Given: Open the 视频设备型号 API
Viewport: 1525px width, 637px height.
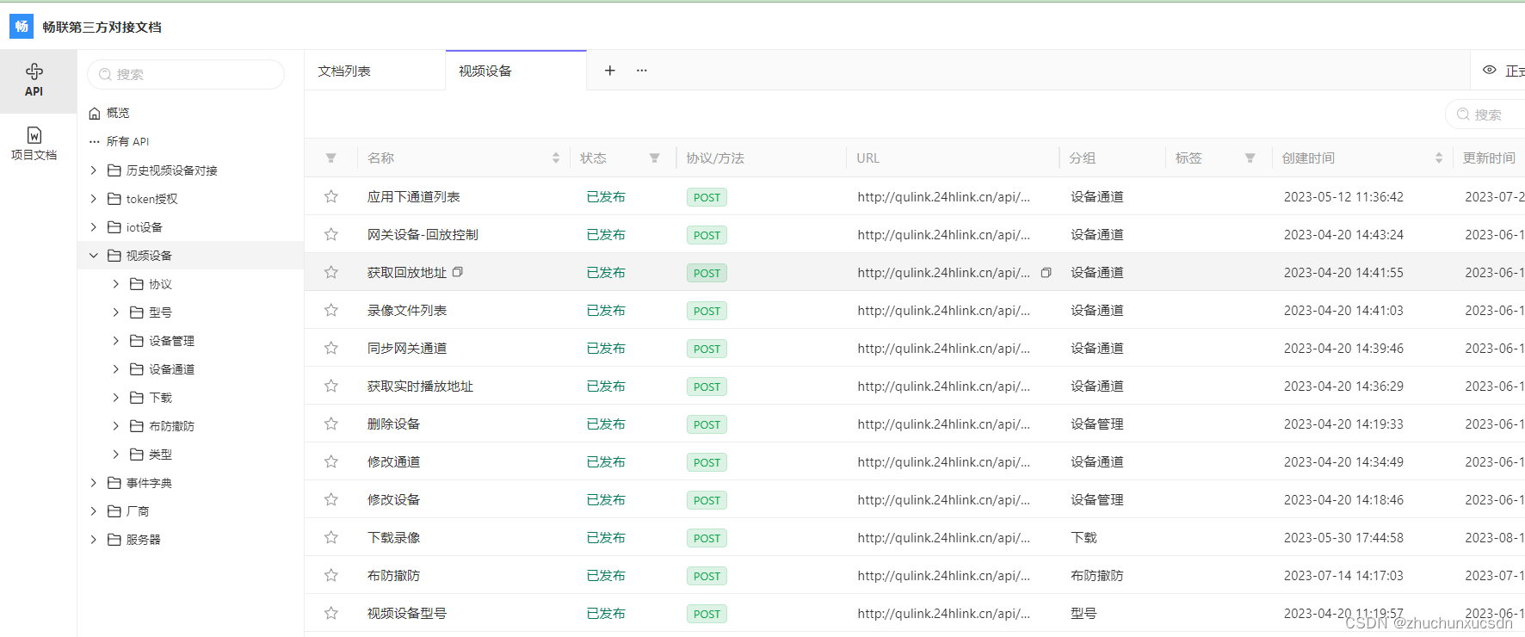Looking at the screenshot, I should [407, 613].
